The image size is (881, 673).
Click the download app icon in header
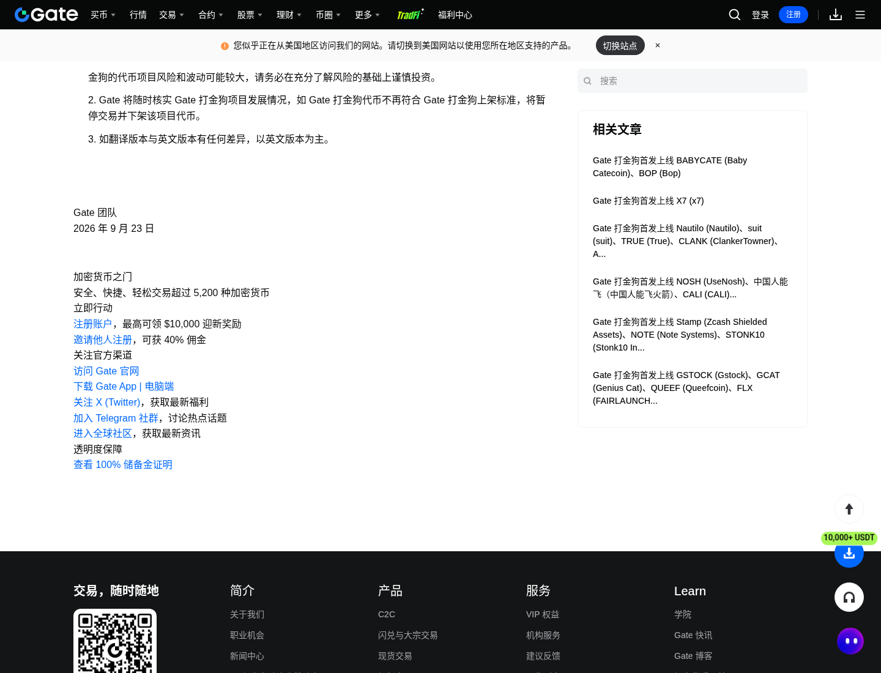836,15
